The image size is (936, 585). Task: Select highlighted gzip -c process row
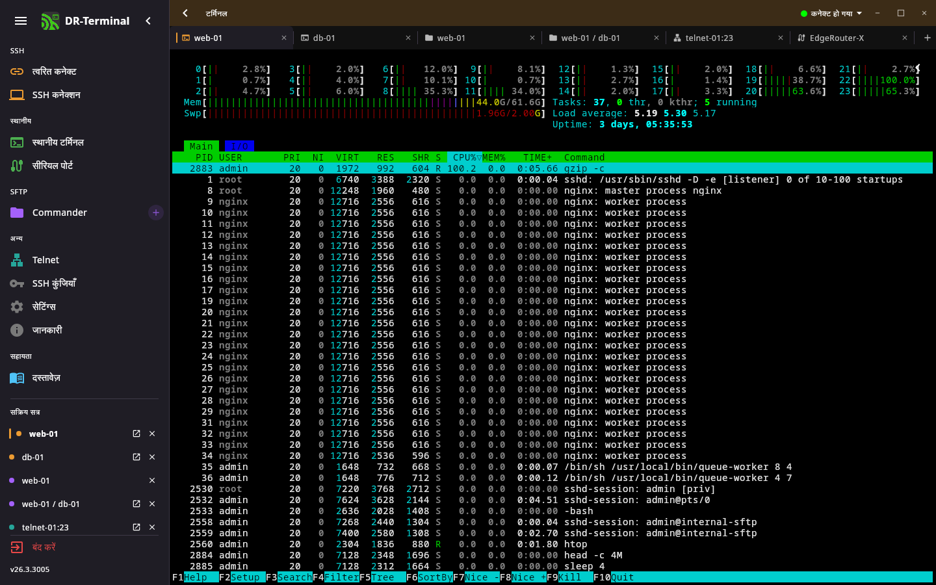tap(552, 168)
